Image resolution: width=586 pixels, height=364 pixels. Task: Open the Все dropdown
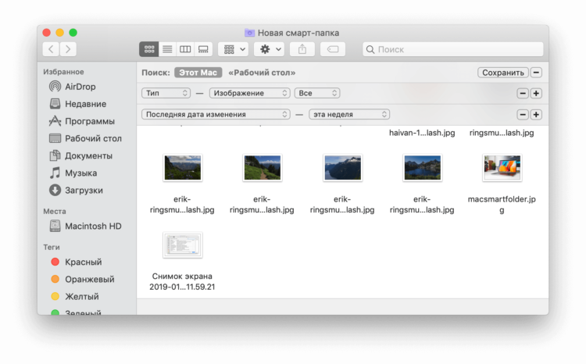tap(317, 93)
